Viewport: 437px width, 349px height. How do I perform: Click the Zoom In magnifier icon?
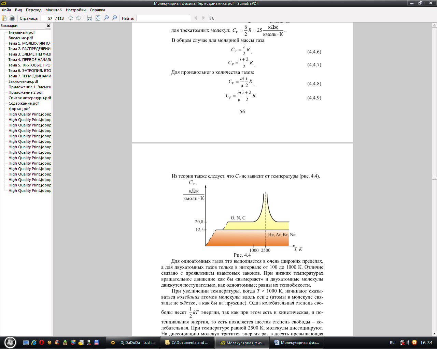pyautogui.click(x=114, y=18)
